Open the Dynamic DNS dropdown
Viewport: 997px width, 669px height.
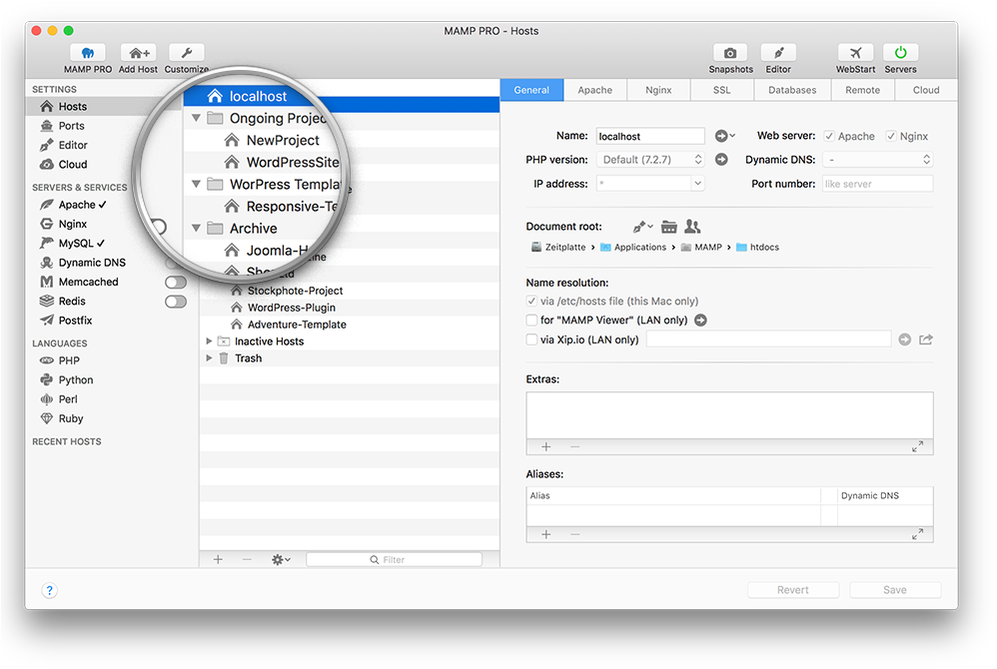tap(877, 160)
